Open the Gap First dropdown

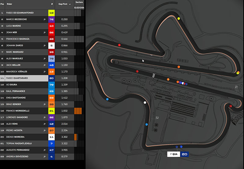(64, 4)
